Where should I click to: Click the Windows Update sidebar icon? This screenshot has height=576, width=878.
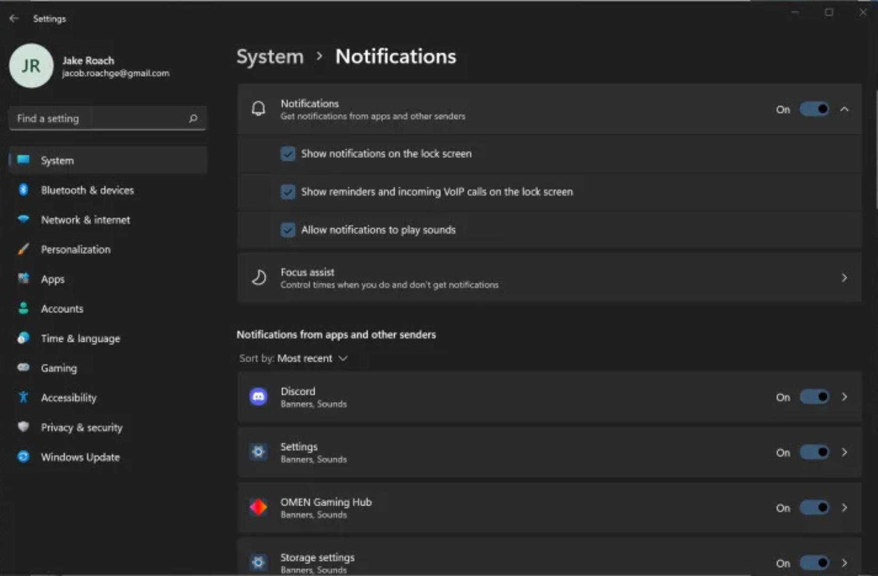[x=23, y=457]
